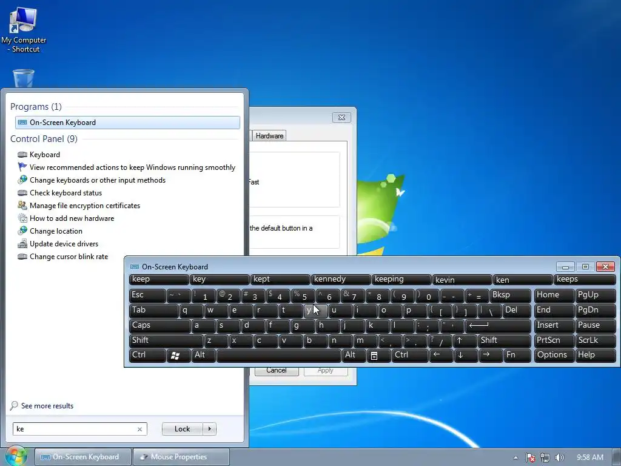Click the Esc key

[x=147, y=295]
